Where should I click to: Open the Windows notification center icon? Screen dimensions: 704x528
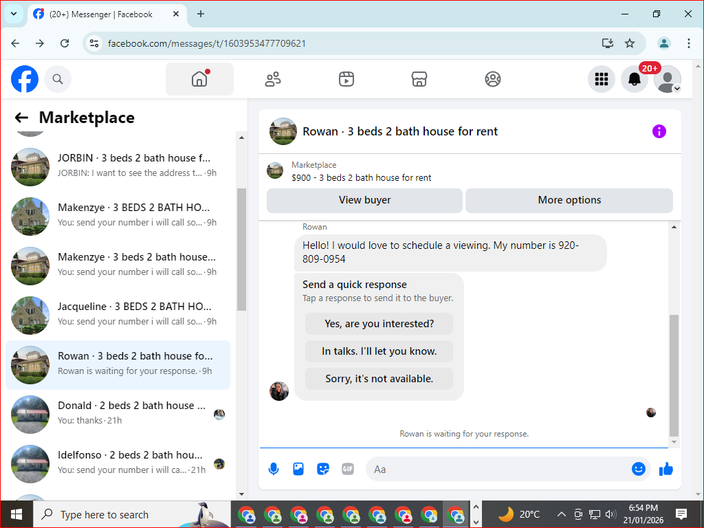[x=681, y=514]
